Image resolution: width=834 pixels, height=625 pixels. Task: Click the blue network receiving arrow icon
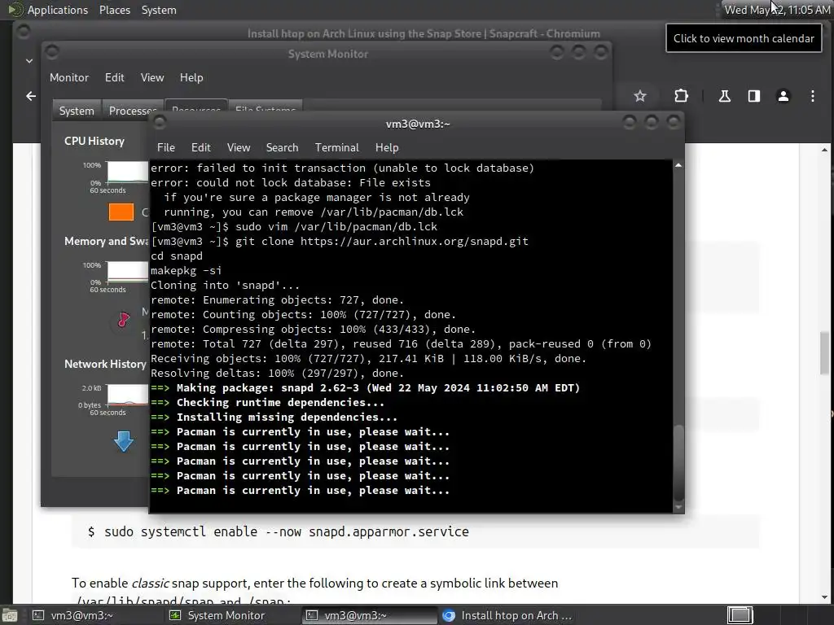[124, 441]
